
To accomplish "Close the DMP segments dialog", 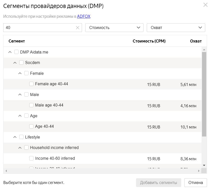I will pyautogui.click(x=205, y=5).
